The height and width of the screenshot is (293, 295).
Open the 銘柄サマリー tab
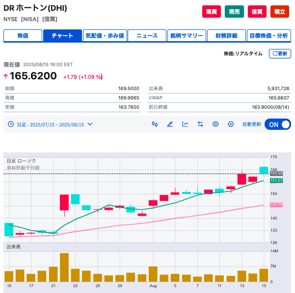coord(187,35)
